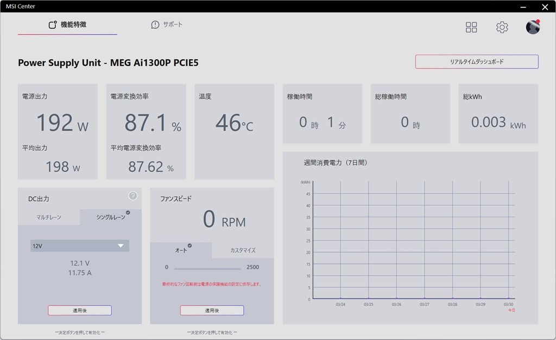Click 適用後 button under DC出力

click(80, 311)
